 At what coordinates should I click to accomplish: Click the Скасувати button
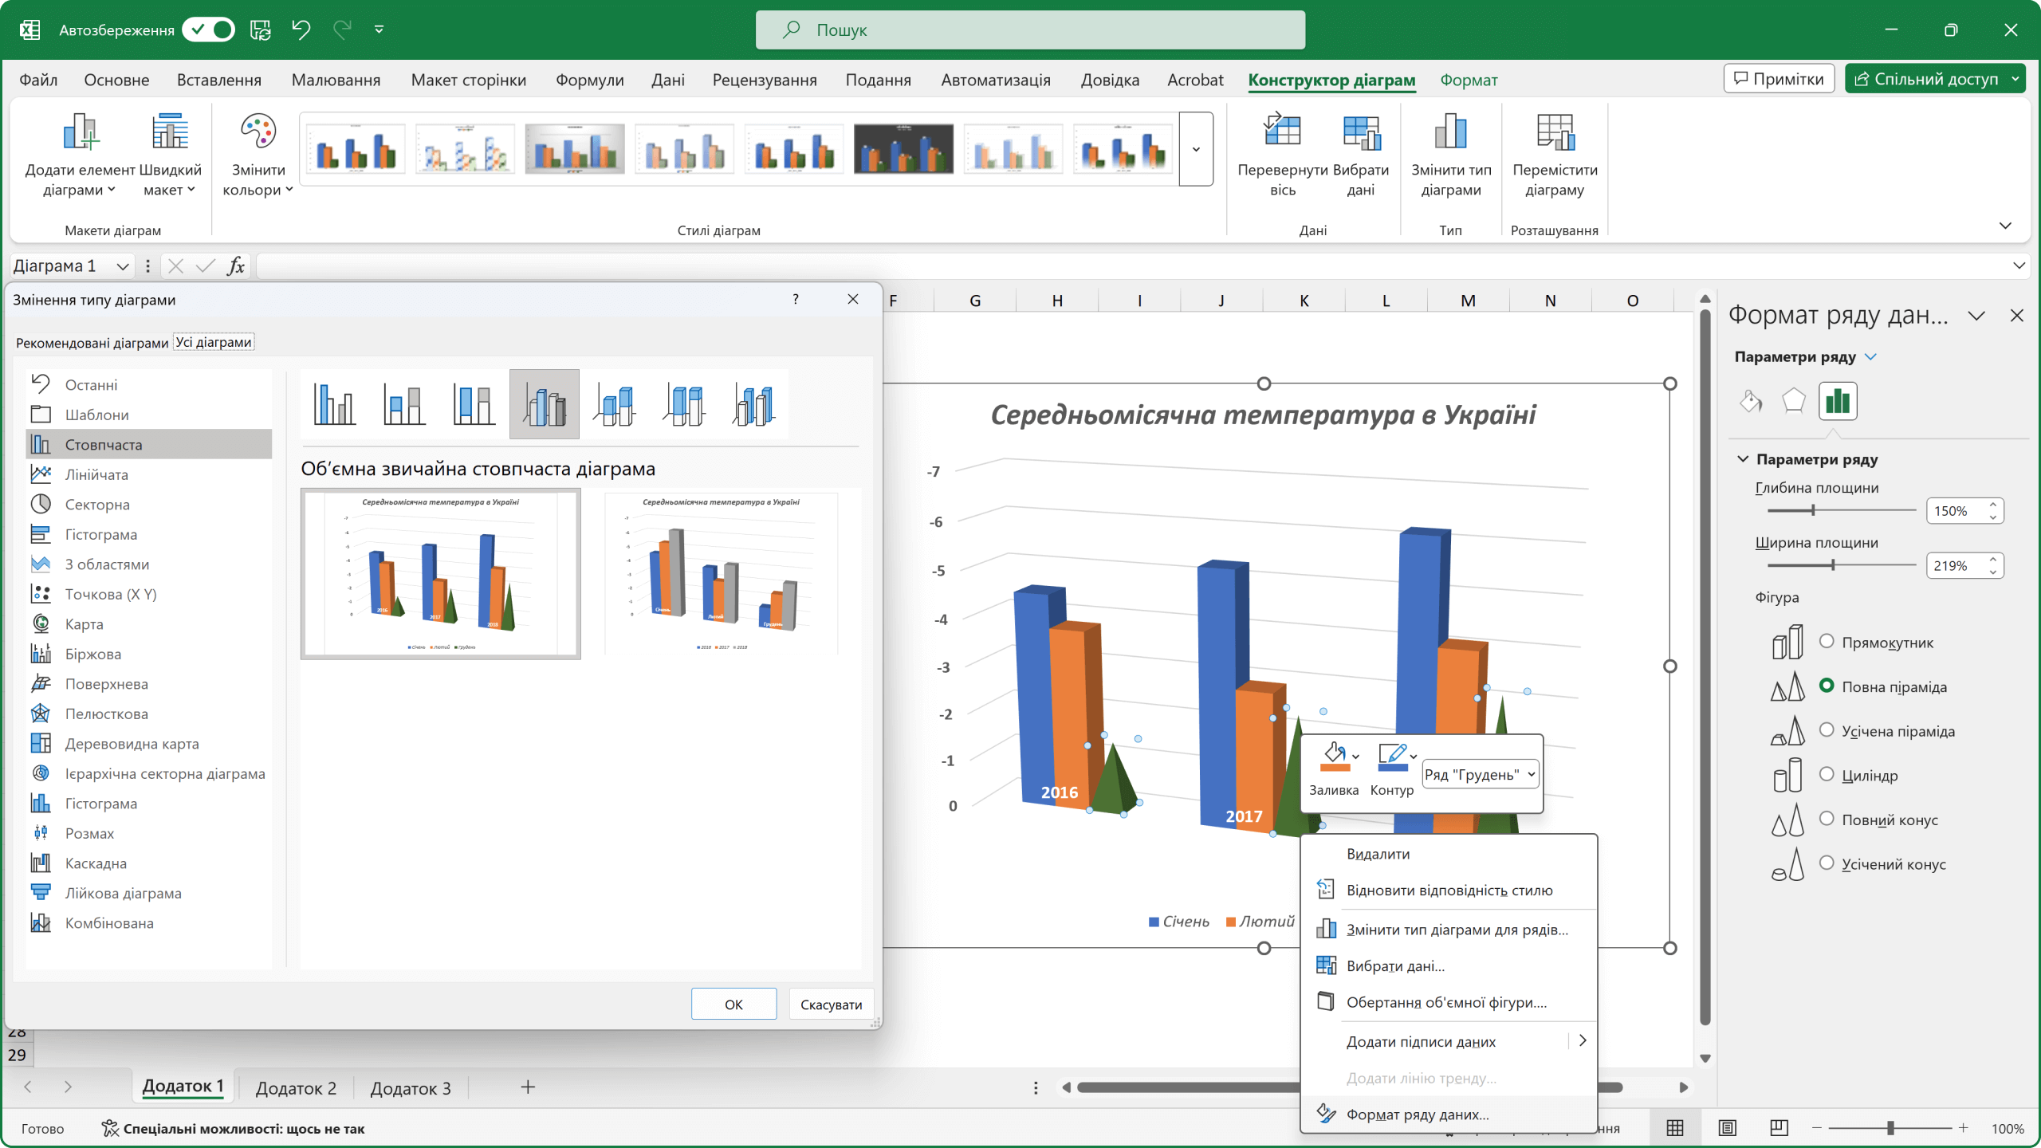[831, 1005]
